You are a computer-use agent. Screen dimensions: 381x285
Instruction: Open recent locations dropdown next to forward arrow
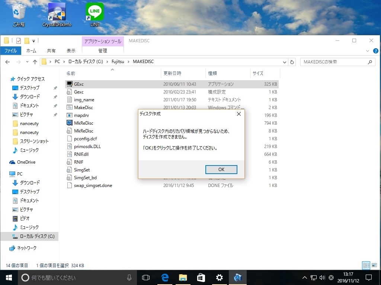(x=27, y=62)
